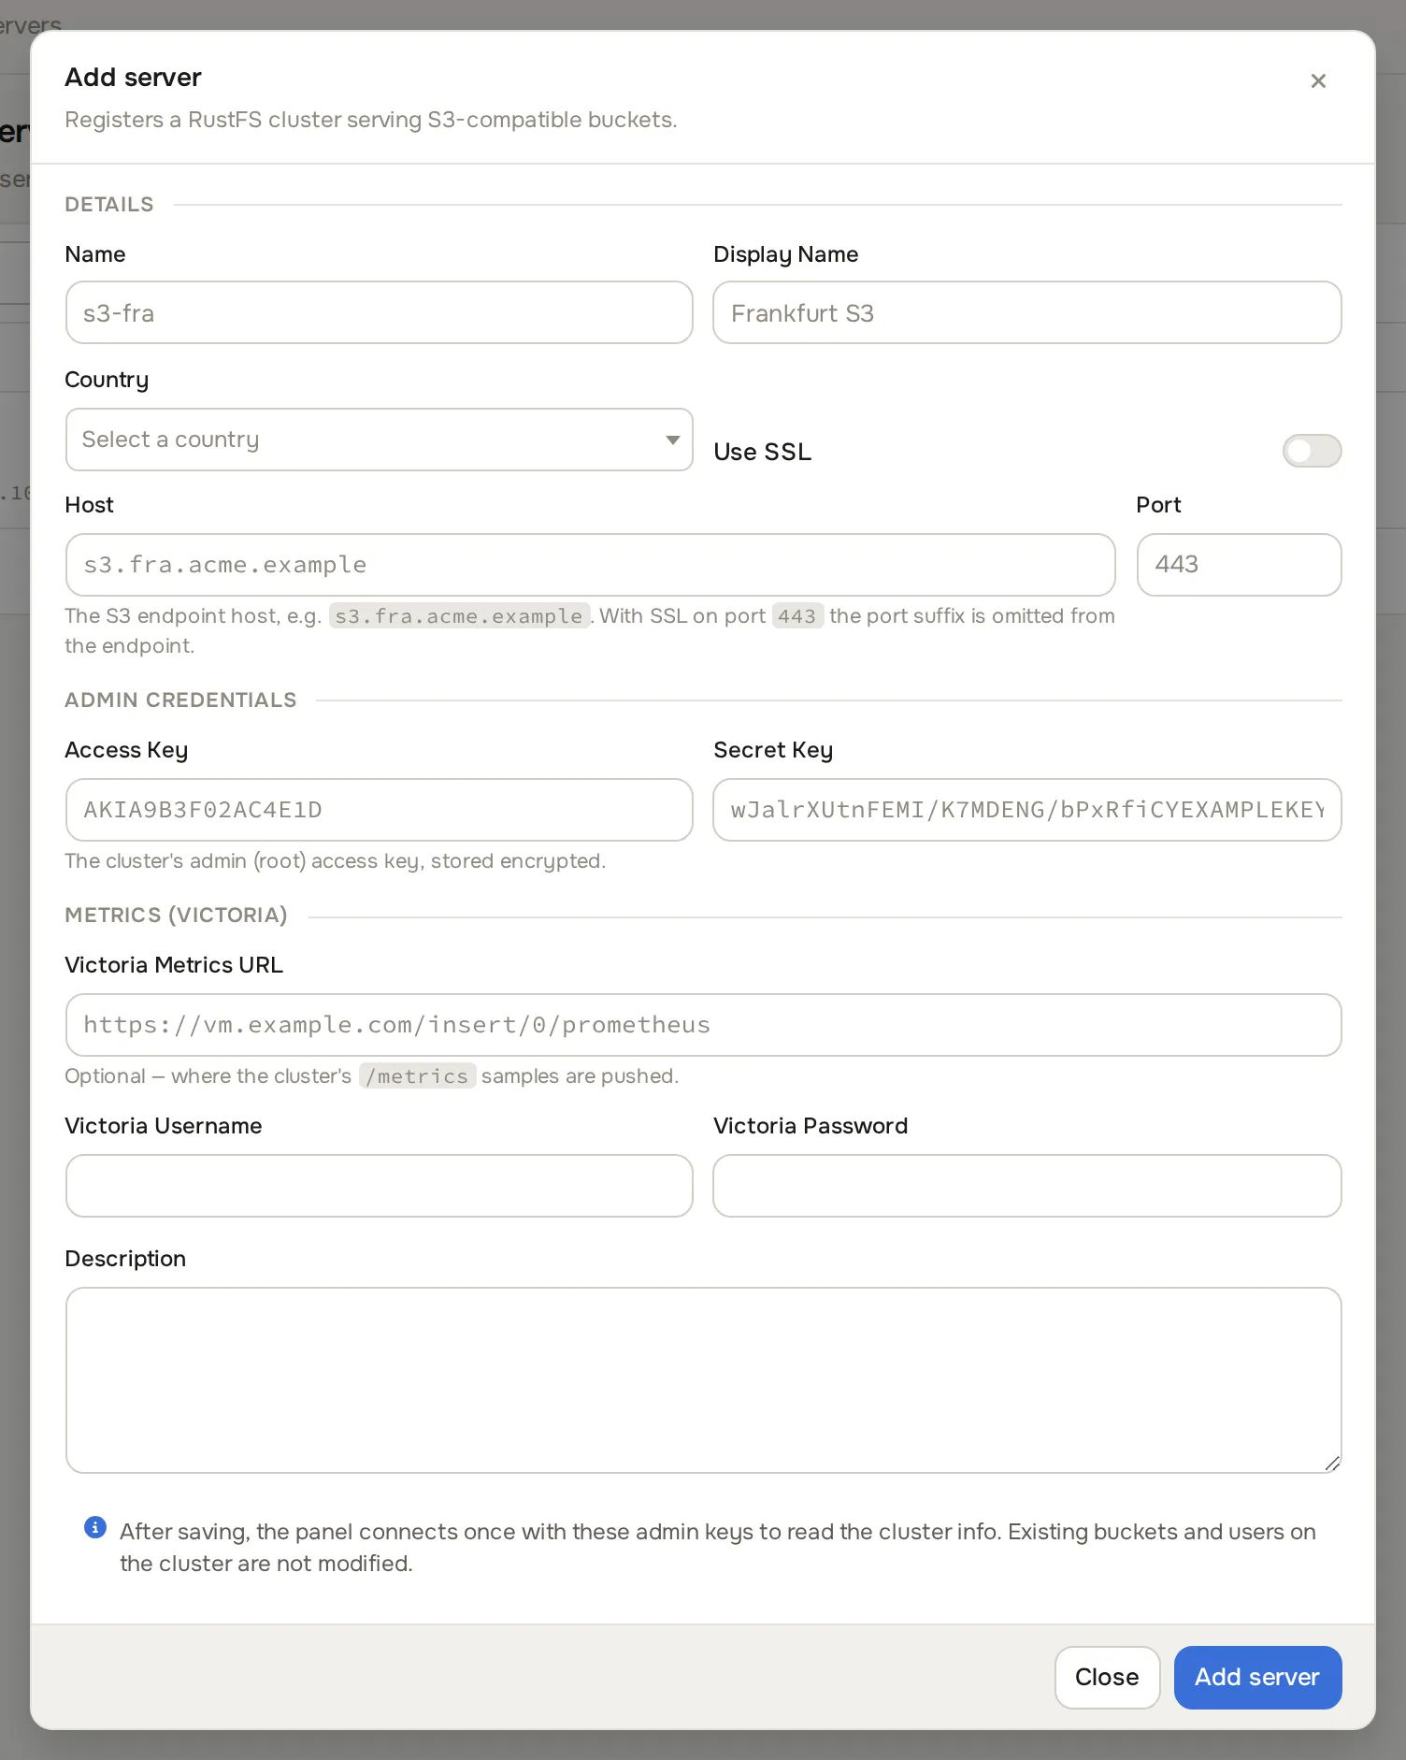Click the admin access key helper text
The image size is (1406, 1760).
click(x=336, y=861)
